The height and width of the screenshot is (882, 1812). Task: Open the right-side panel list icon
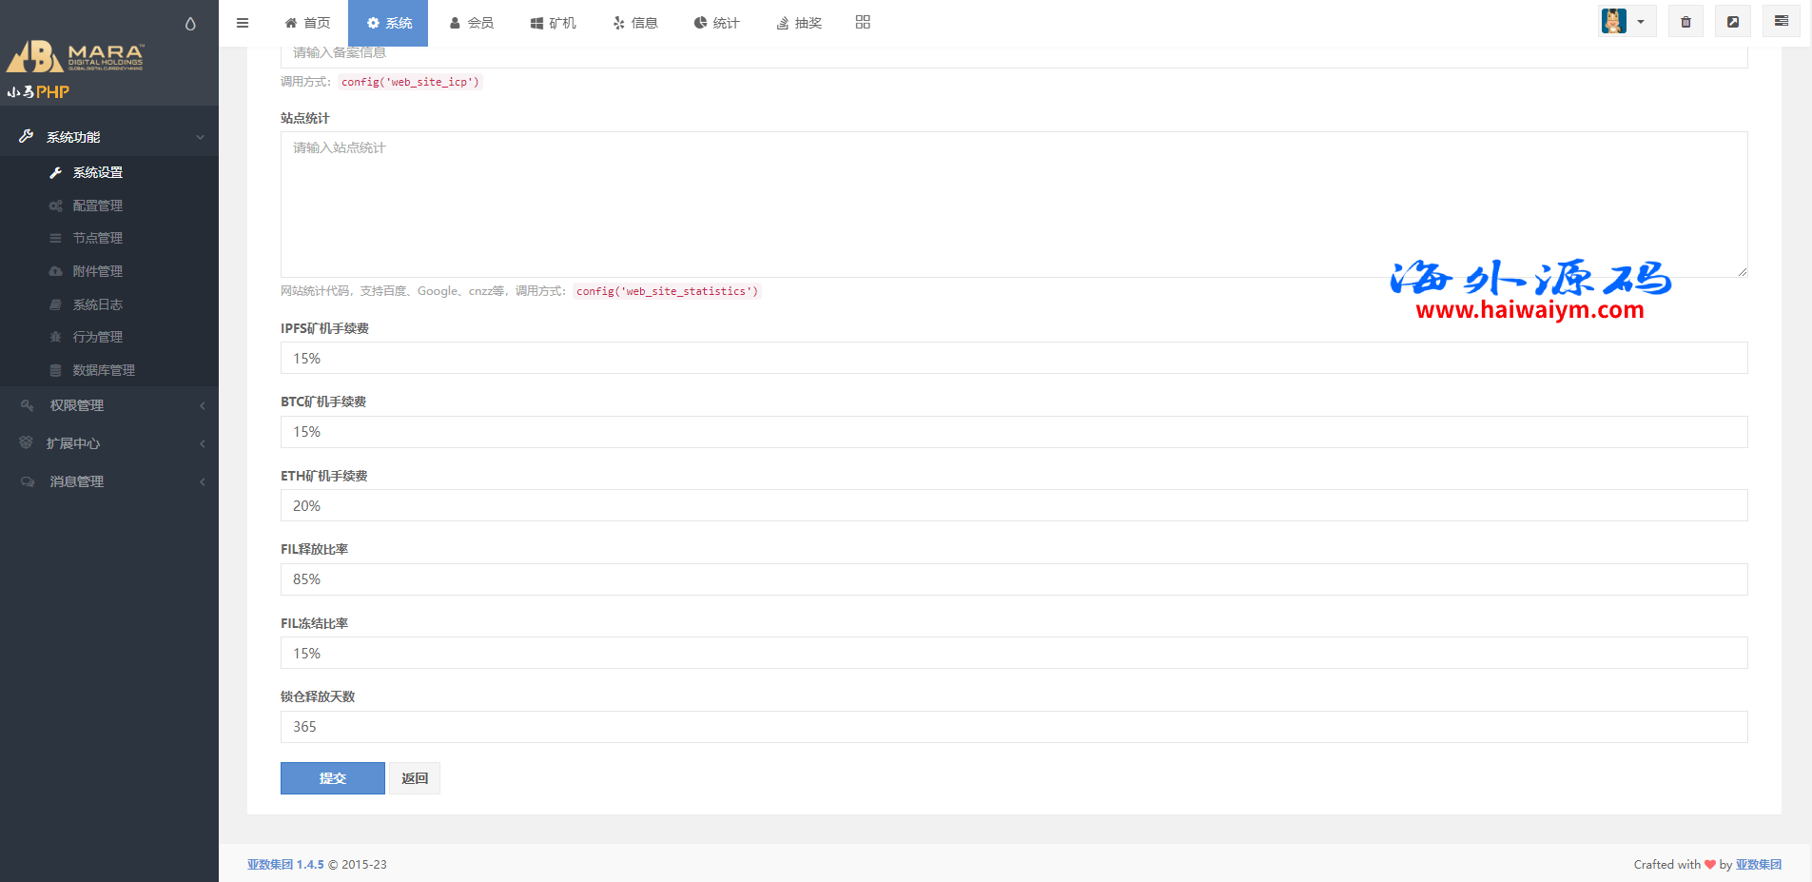point(1781,22)
